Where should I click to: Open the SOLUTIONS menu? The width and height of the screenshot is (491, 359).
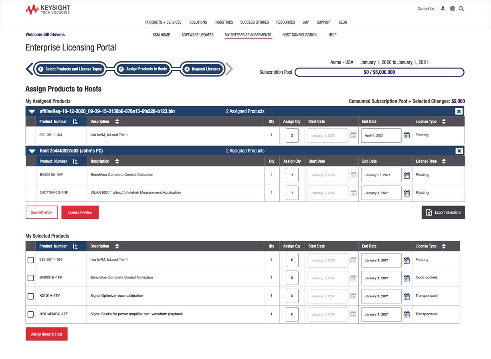[x=198, y=22]
